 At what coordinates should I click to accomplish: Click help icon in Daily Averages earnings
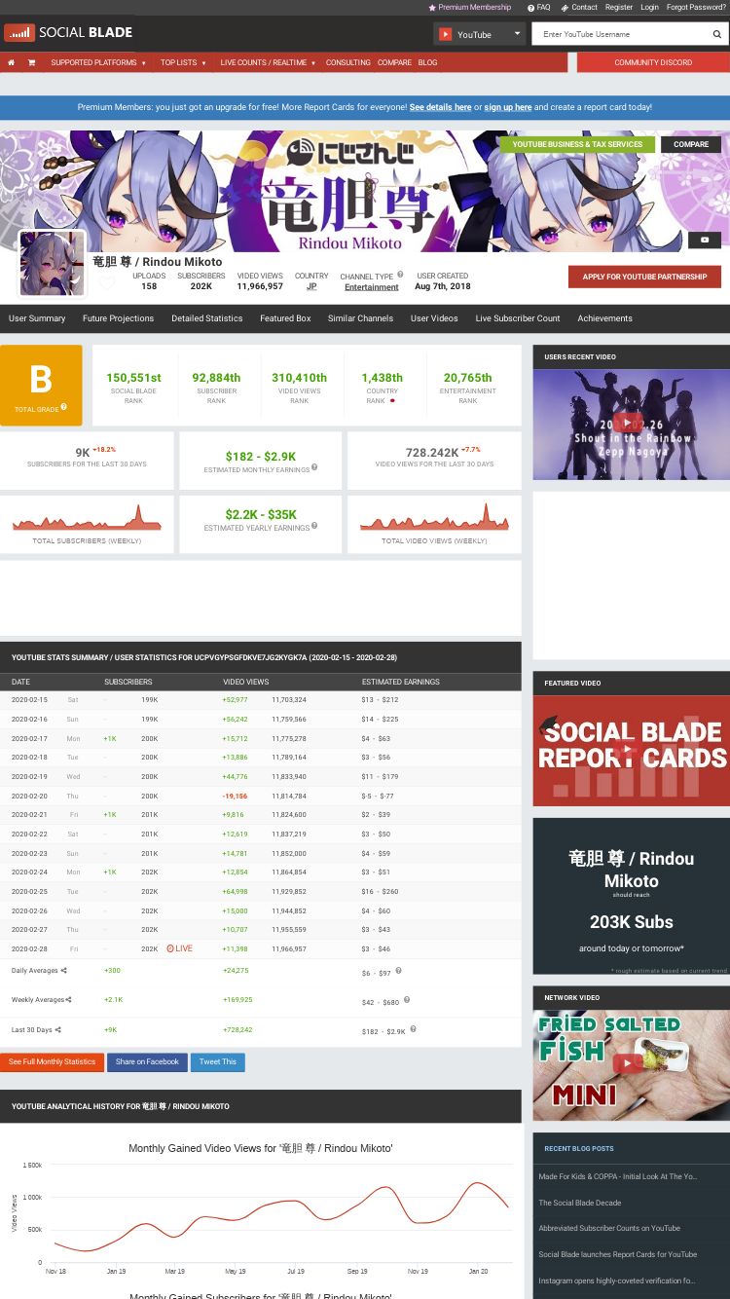point(399,971)
